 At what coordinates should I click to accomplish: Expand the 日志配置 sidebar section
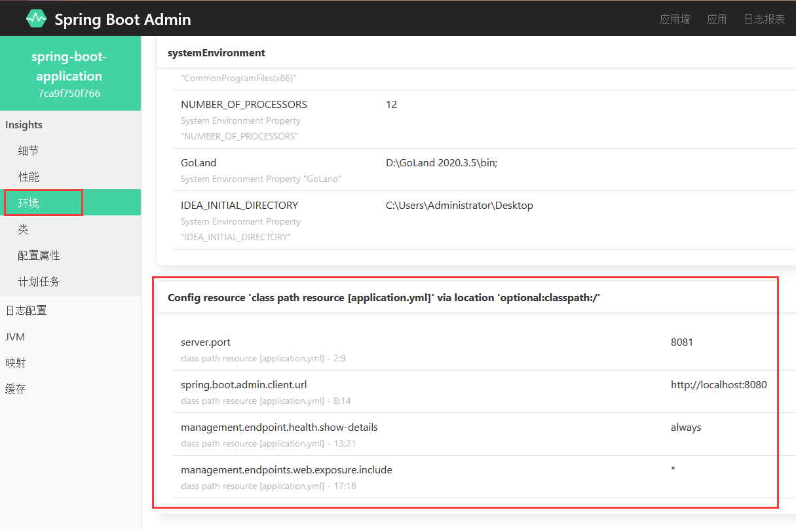click(x=70, y=310)
